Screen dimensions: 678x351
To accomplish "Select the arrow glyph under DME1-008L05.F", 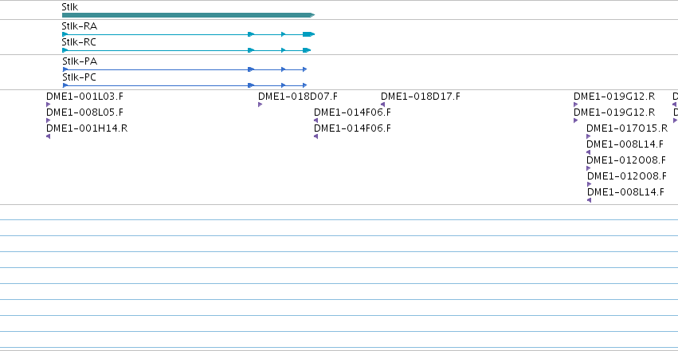I will click(x=48, y=120).
